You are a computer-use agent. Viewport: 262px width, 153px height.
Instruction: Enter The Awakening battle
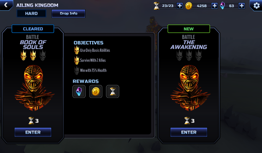tap(189, 132)
